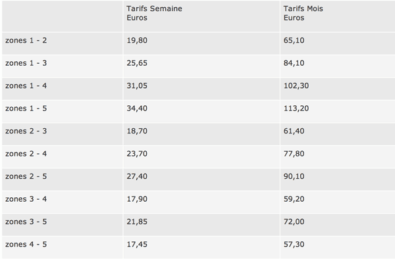Click the Tarifs Semaine Euros column header

pyautogui.click(x=154, y=13)
